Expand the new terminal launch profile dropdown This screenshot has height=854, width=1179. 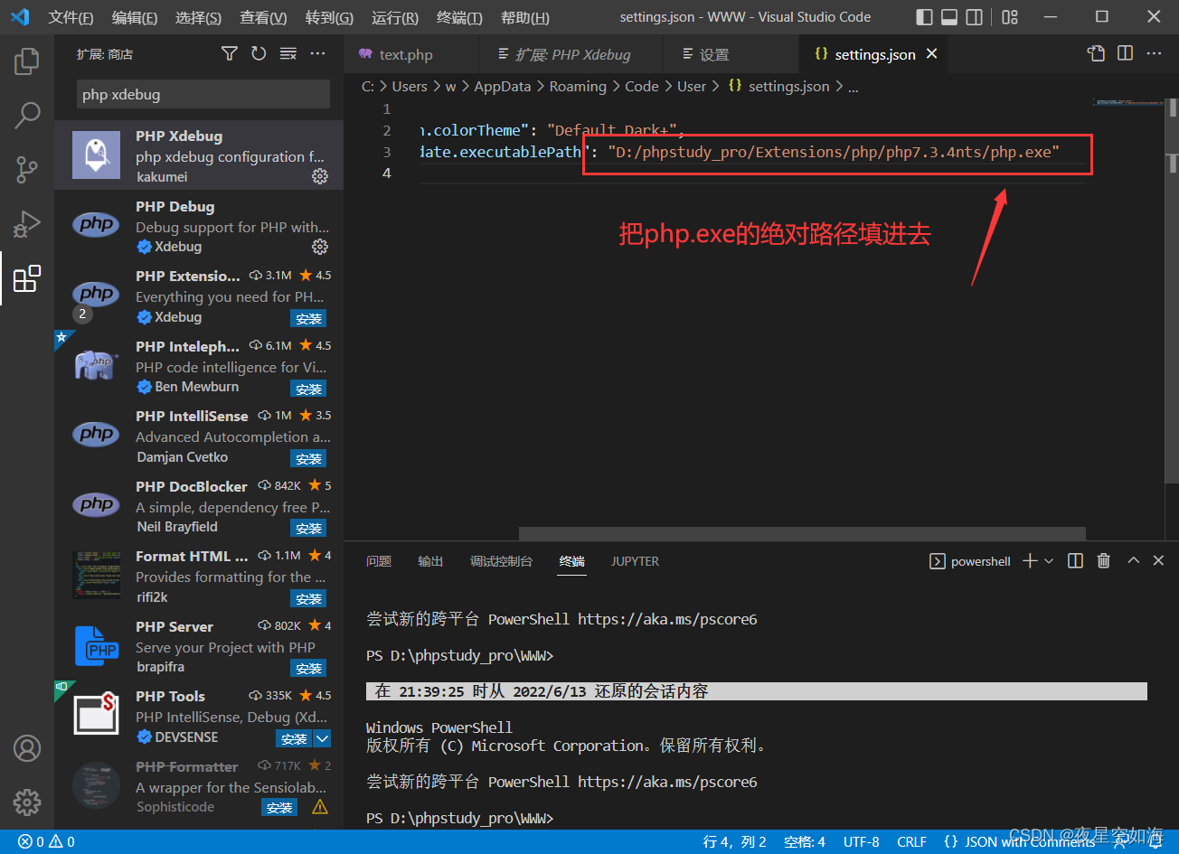click(x=1049, y=561)
